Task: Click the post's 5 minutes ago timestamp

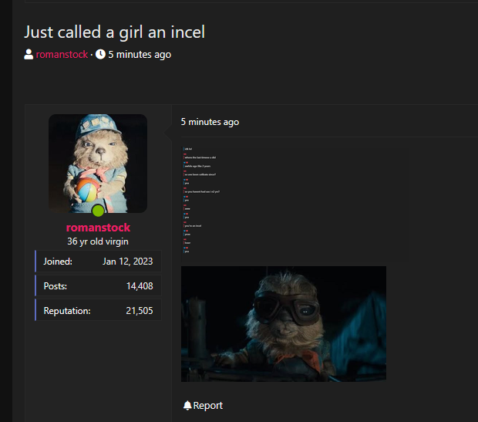Action: [210, 122]
